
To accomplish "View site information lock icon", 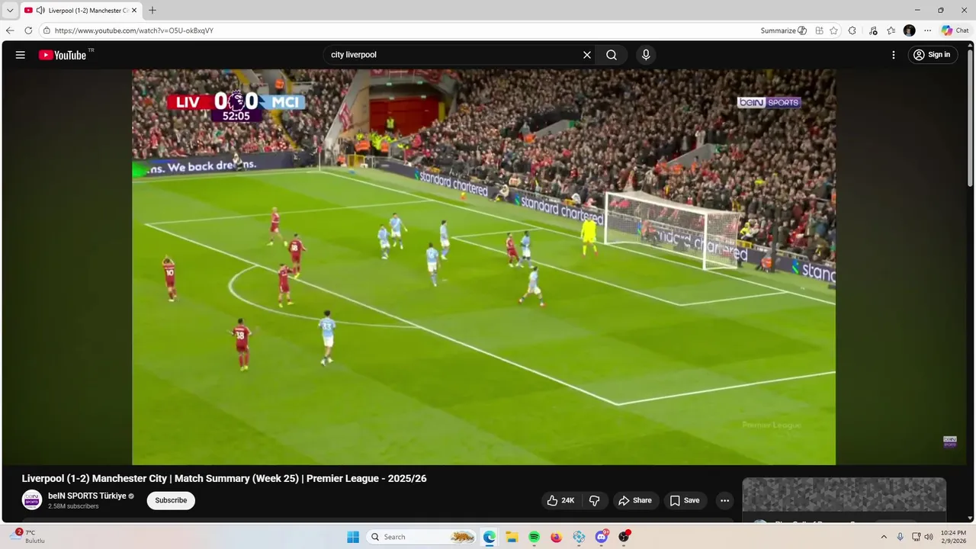I will [47, 30].
